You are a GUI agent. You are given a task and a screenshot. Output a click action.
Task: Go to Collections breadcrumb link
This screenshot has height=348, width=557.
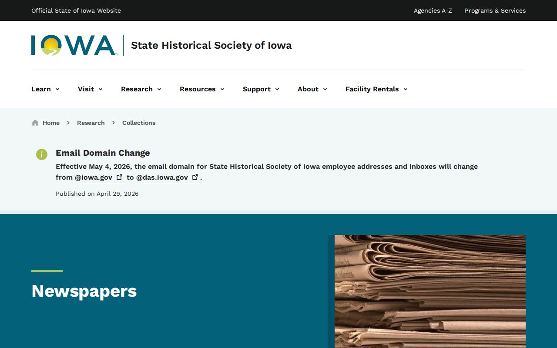tap(139, 123)
